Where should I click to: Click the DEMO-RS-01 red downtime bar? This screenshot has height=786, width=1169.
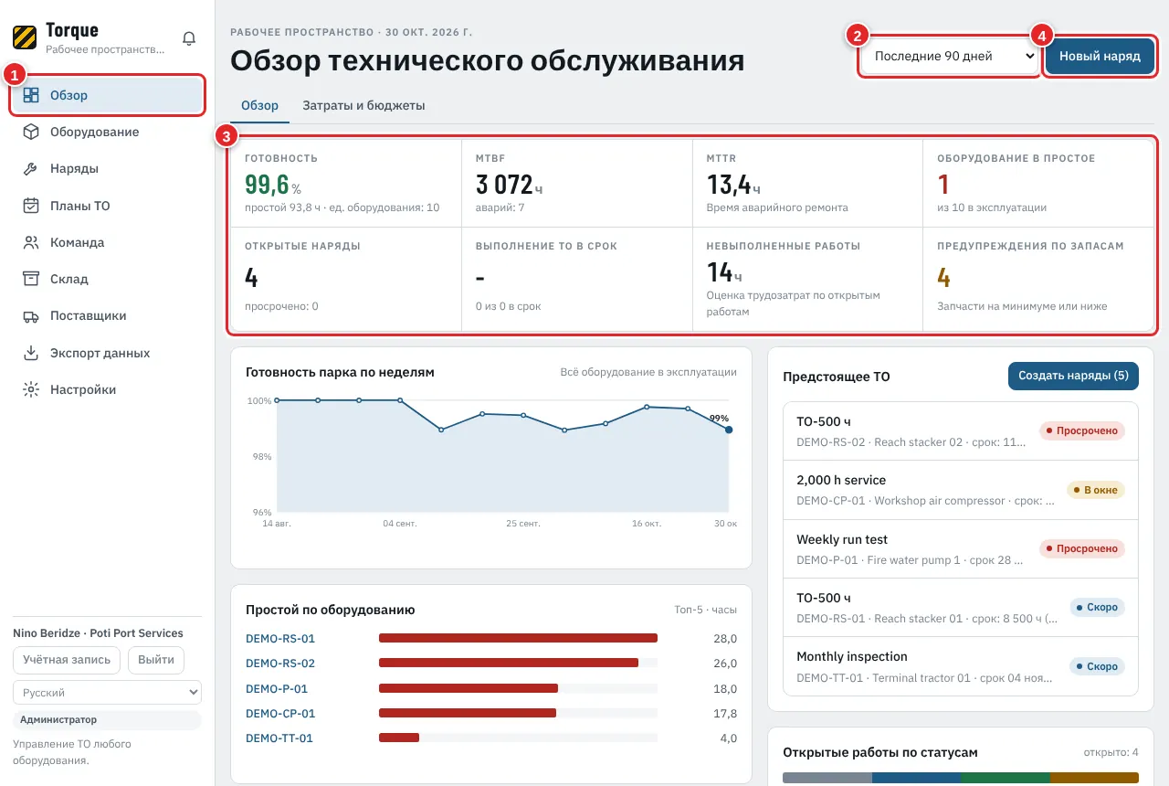coord(518,638)
